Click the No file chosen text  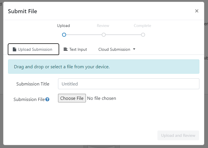(101, 98)
